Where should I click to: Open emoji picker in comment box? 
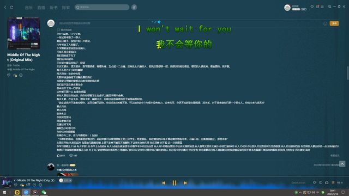click(325, 23)
